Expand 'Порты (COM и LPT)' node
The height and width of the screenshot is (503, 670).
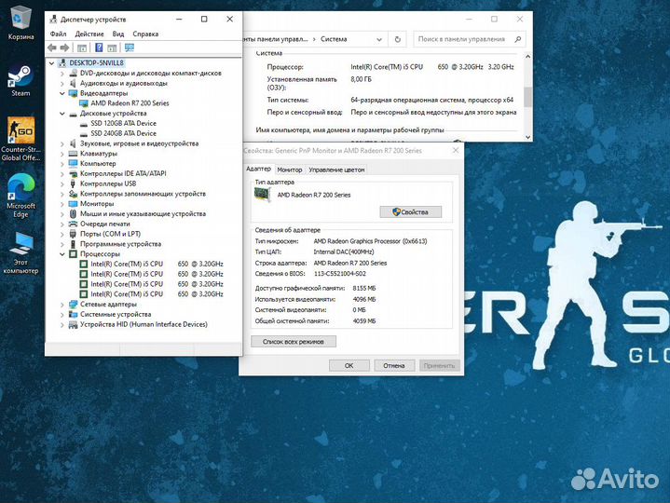click(62, 235)
